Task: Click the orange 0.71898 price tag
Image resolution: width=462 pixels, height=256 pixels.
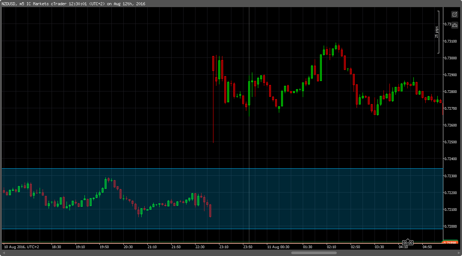Action: (450, 243)
